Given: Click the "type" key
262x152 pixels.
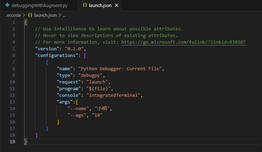Looking at the screenshot, I should (65, 75).
